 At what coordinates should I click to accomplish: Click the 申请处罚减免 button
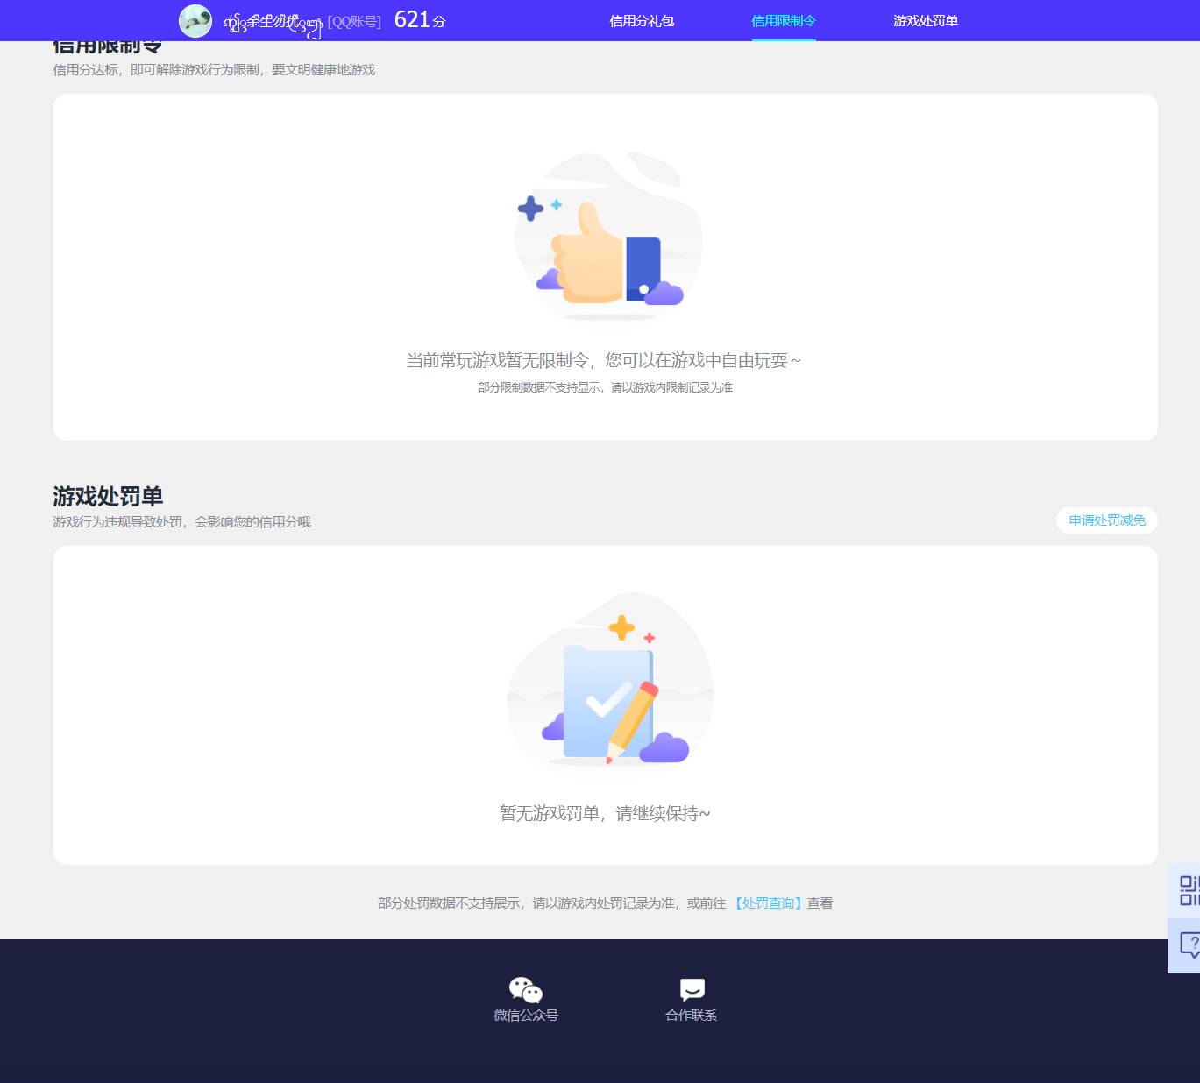(x=1105, y=520)
